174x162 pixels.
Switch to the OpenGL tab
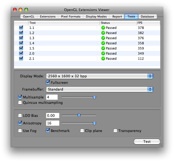click(x=29, y=16)
